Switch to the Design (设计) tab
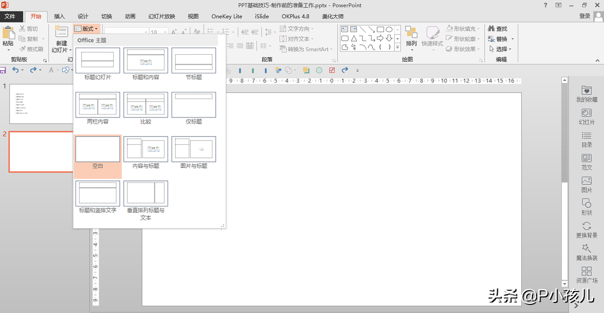This screenshot has width=604, height=313. coord(83,16)
